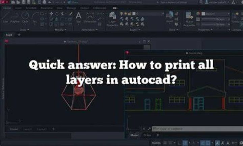
Task: Click the status bar settings gear icon
Action: click(241, 143)
